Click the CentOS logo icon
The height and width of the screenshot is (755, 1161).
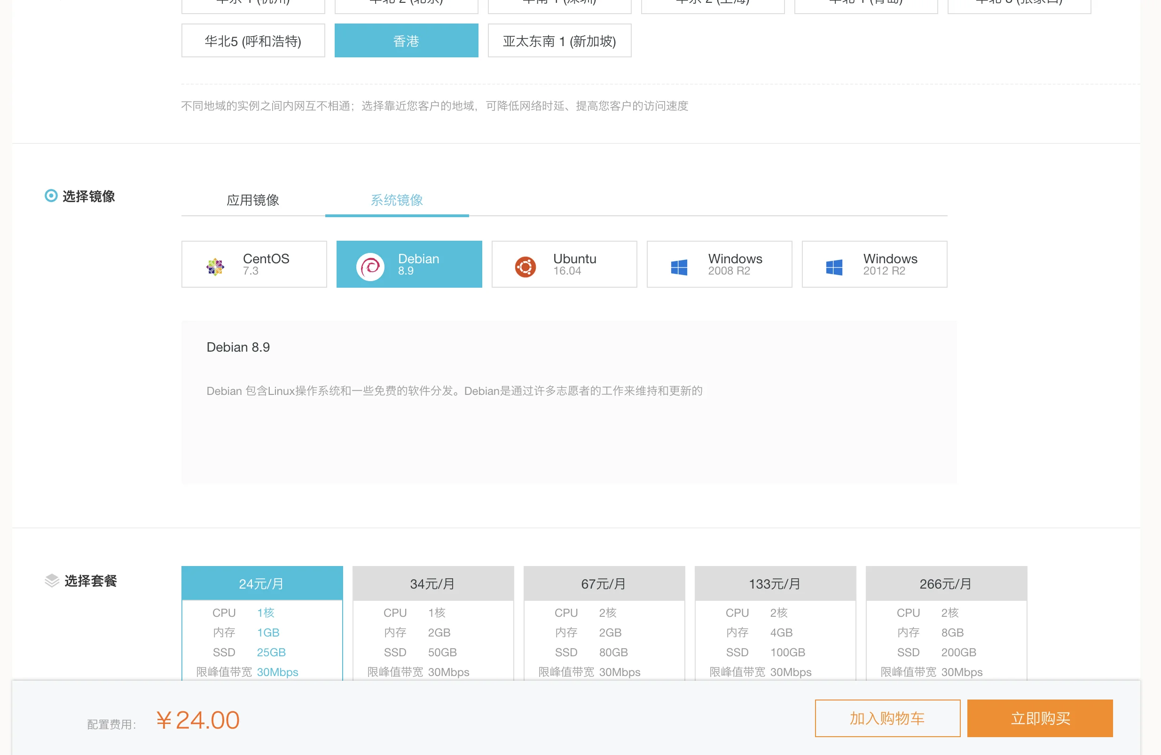(215, 267)
